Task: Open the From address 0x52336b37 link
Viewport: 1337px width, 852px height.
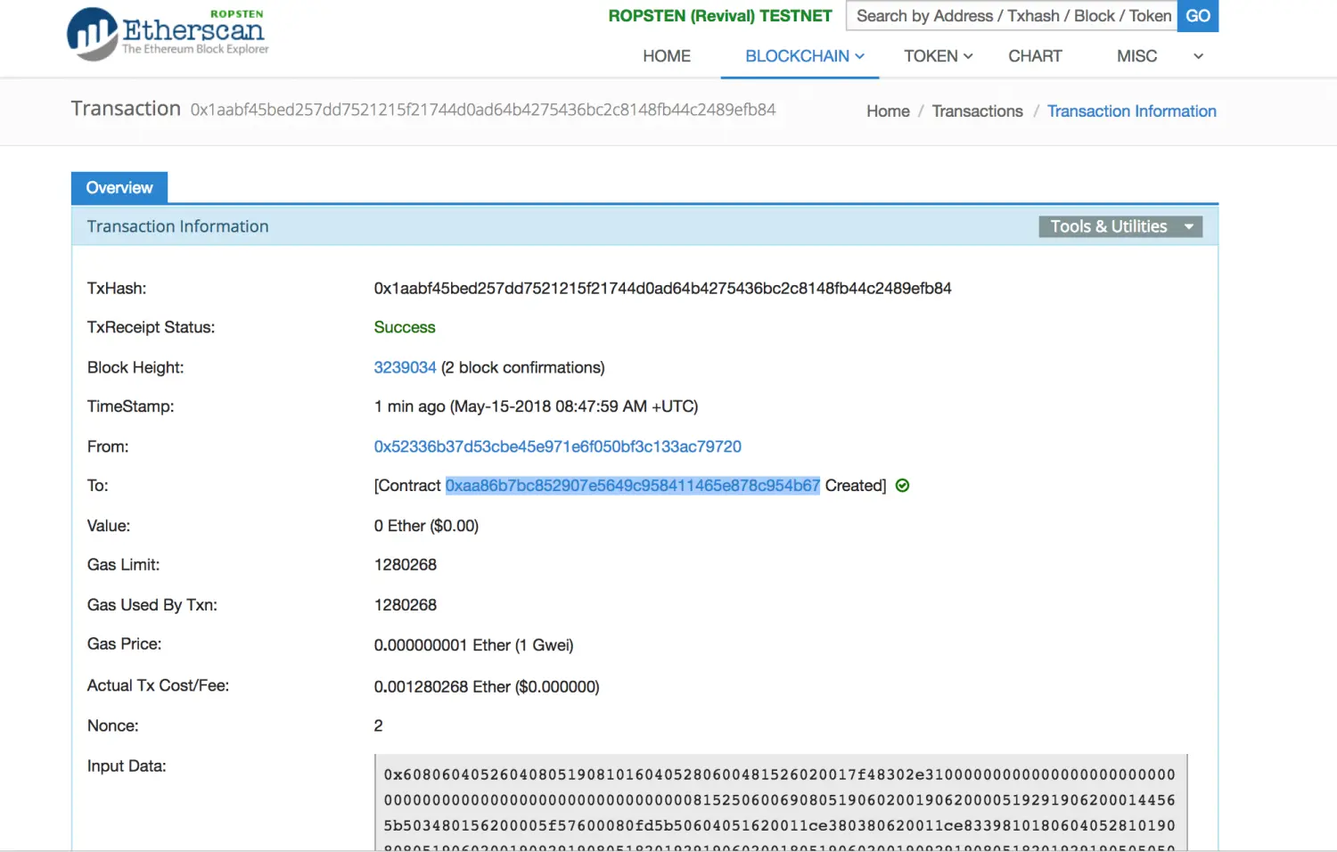Action: (557, 446)
